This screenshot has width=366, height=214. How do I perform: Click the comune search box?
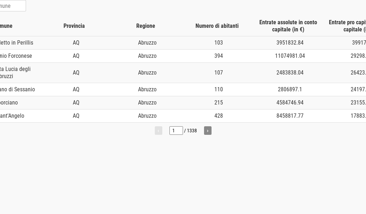click(x=12, y=6)
